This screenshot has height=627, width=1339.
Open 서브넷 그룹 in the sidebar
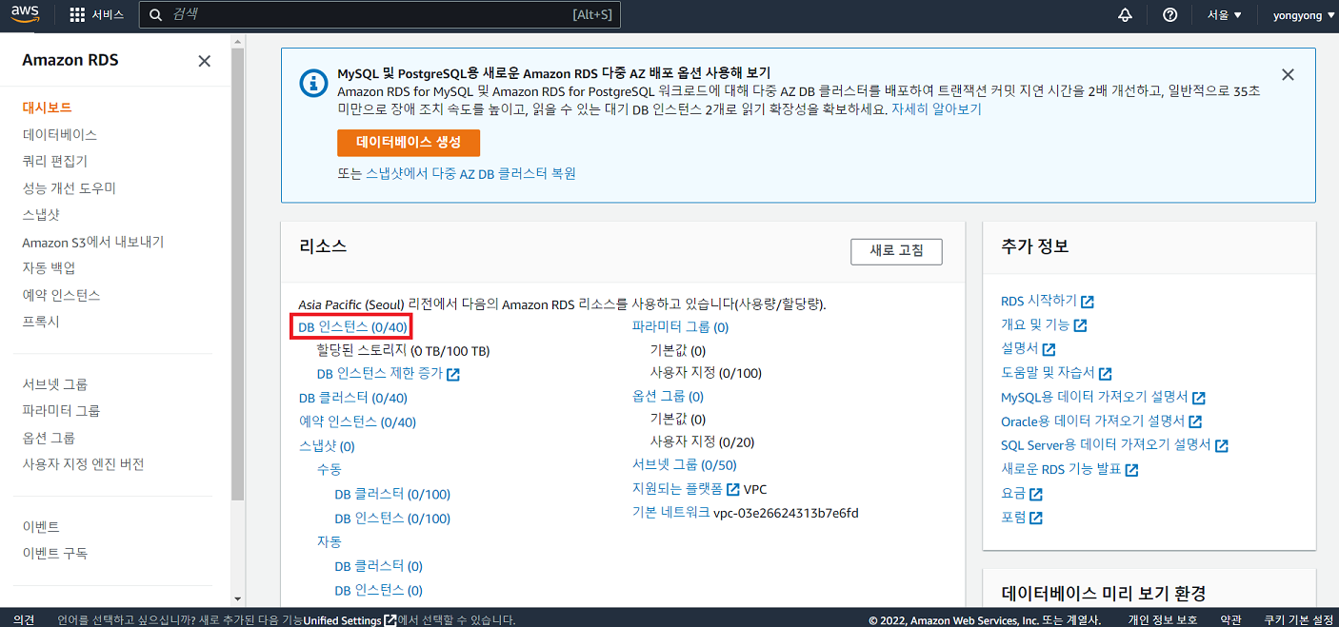tap(54, 384)
